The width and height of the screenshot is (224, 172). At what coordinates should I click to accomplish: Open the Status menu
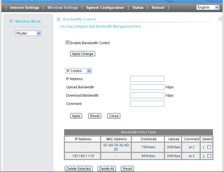pyautogui.click(x=138, y=7)
